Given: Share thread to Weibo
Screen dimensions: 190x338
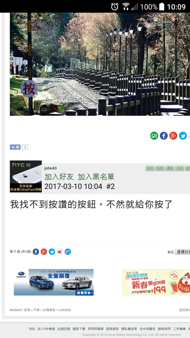Looking at the screenshot, I should tap(60, 252).
